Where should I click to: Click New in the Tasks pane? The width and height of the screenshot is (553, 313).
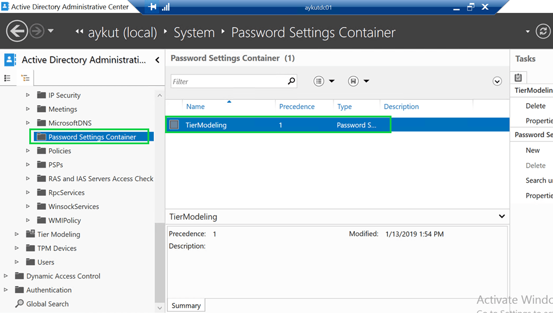[x=533, y=150]
